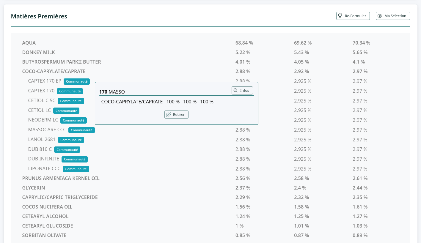
Task: Choose the CETIOL C 5C raw material
Action: 42,100
